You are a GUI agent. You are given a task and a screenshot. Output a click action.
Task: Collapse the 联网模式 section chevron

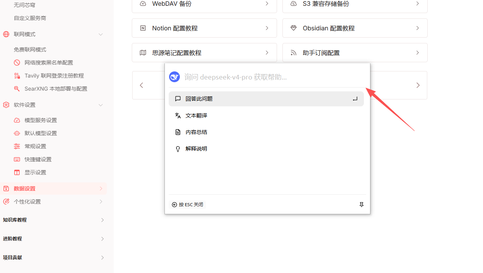pos(101,34)
